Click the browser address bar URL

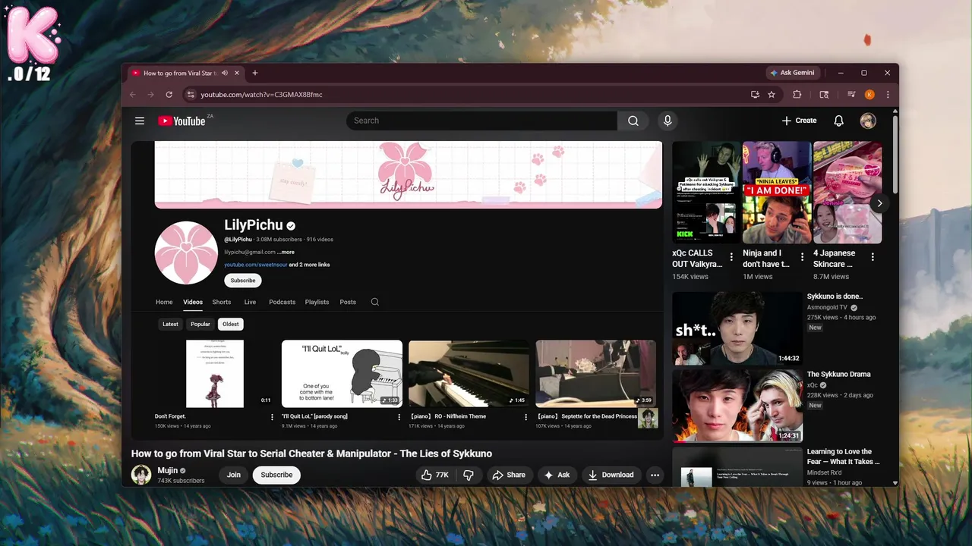click(x=261, y=95)
